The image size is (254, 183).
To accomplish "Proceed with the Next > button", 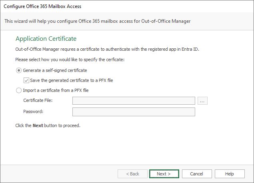I will [x=164, y=174].
